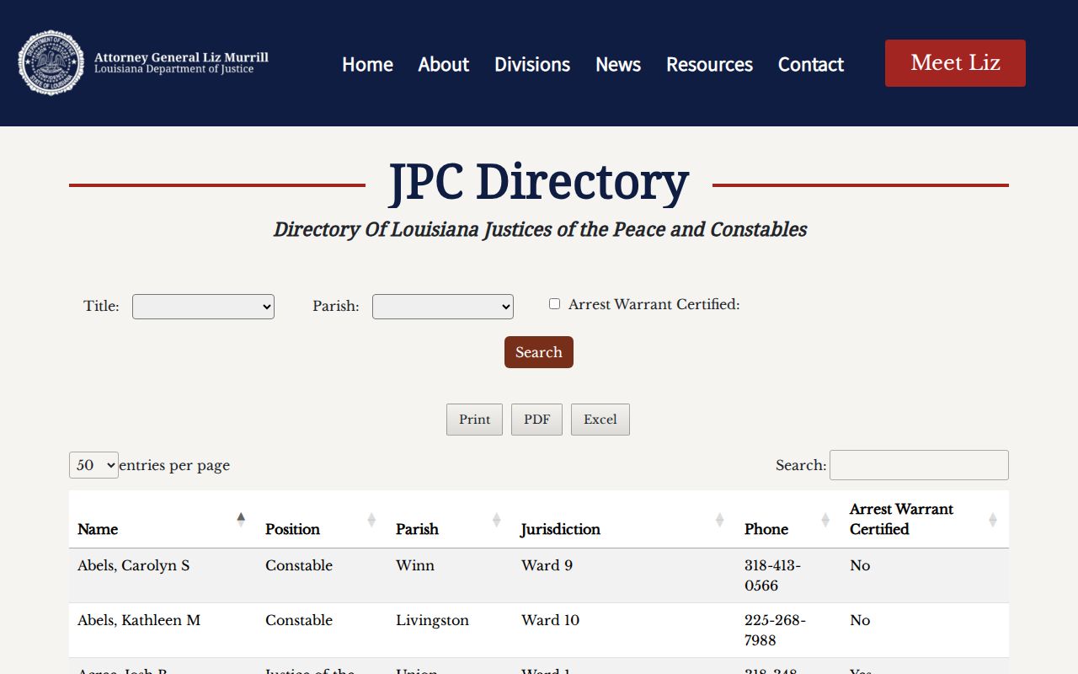Click the directory subtitle about Justices of the Peace
Screen dimensions: 1078x674
click(540, 229)
